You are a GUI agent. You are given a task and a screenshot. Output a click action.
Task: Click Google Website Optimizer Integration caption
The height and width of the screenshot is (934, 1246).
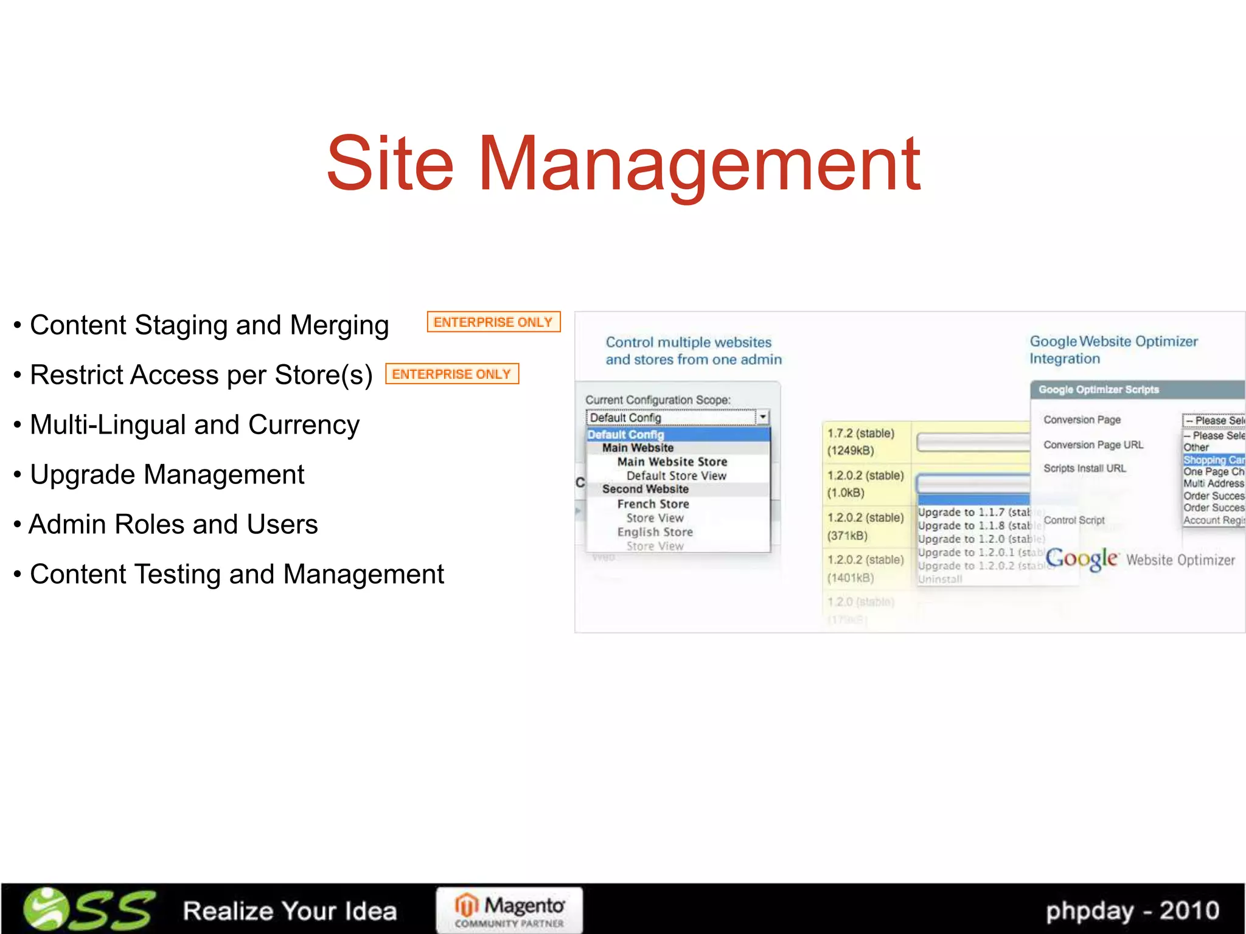[x=1113, y=350]
